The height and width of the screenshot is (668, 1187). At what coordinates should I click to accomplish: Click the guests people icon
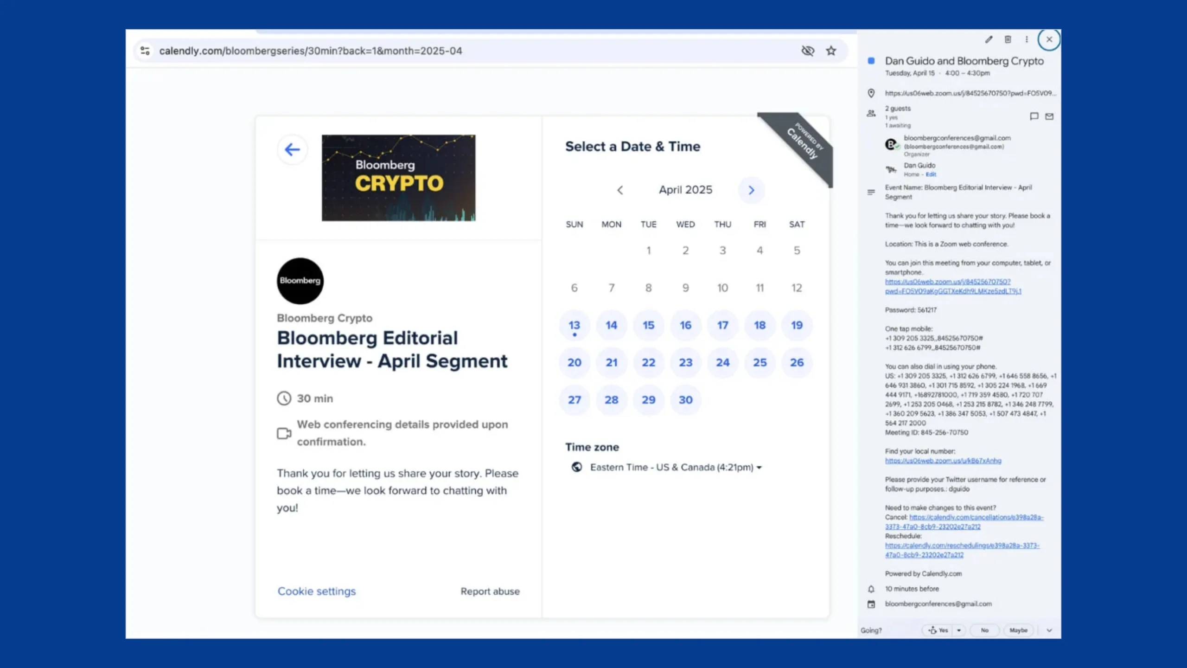(871, 113)
